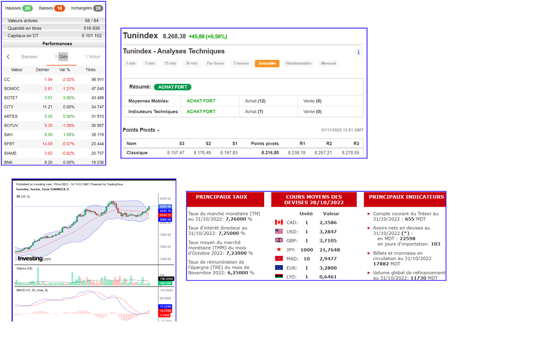Click the EU flag icon for EUR

click(279, 267)
